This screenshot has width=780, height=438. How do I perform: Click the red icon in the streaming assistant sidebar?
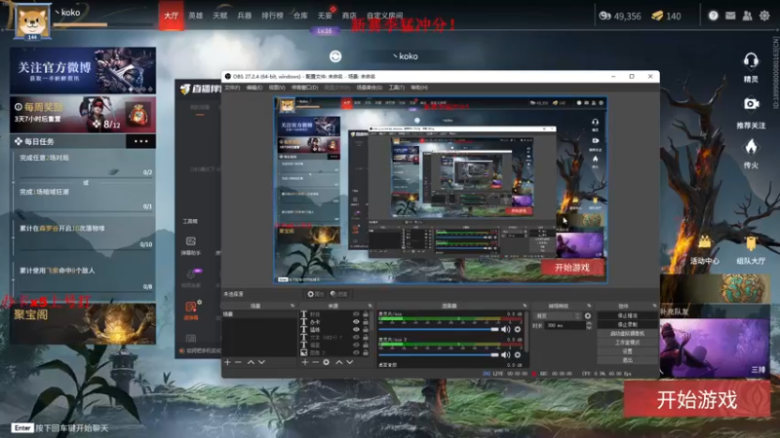tap(191, 307)
